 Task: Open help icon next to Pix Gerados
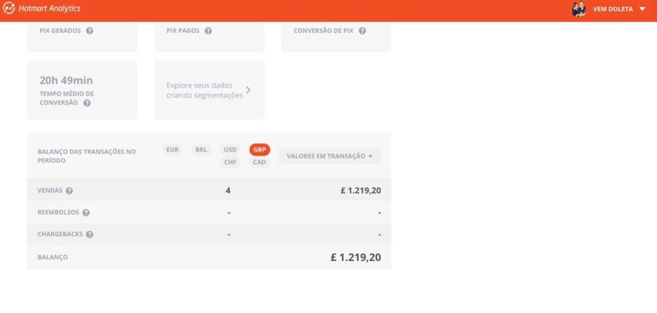point(89,31)
